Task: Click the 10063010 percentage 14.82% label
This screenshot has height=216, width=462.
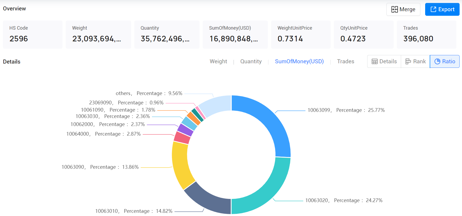Action: coord(134,211)
